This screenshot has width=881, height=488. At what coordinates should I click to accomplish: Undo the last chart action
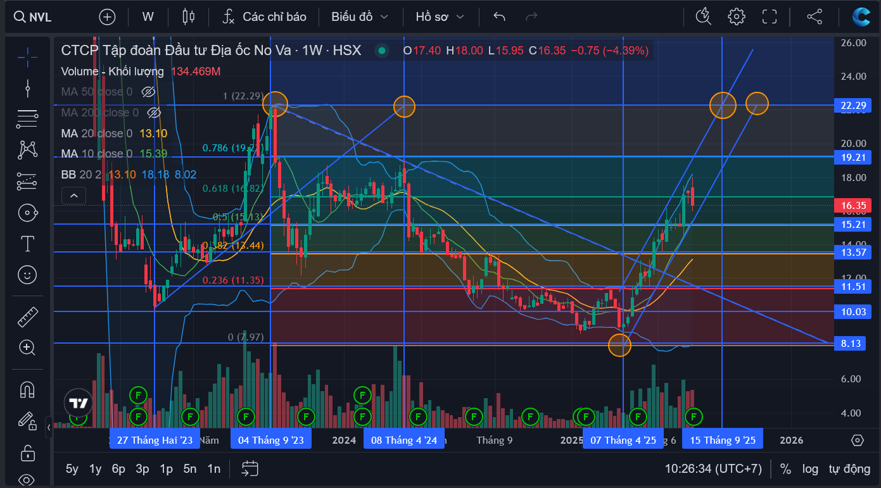pos(500,17)
